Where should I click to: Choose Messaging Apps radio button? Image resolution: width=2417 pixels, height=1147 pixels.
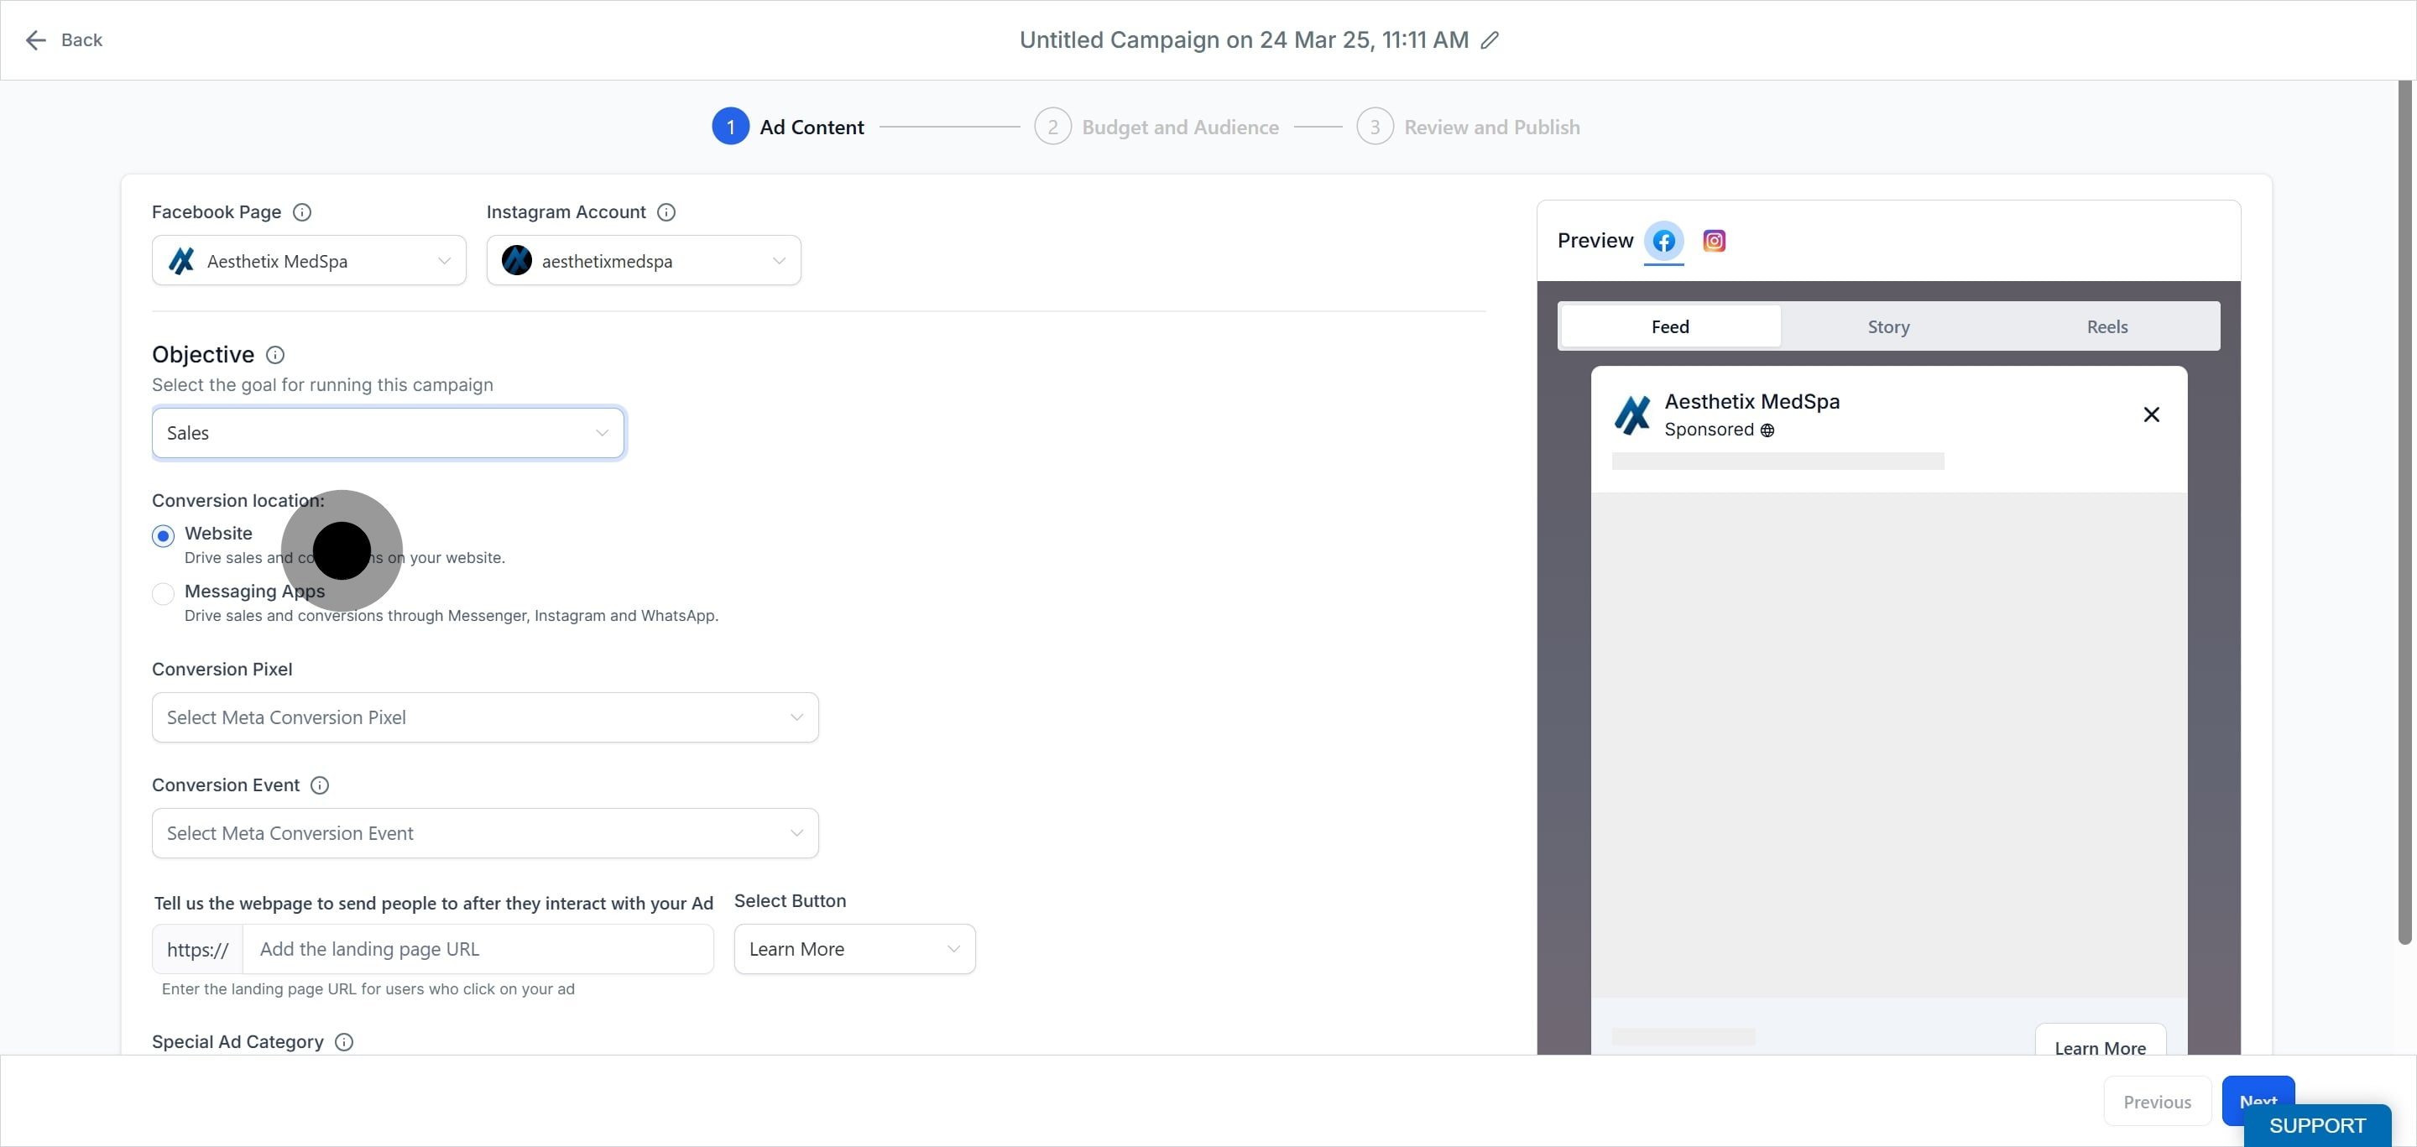click(164, 594)
